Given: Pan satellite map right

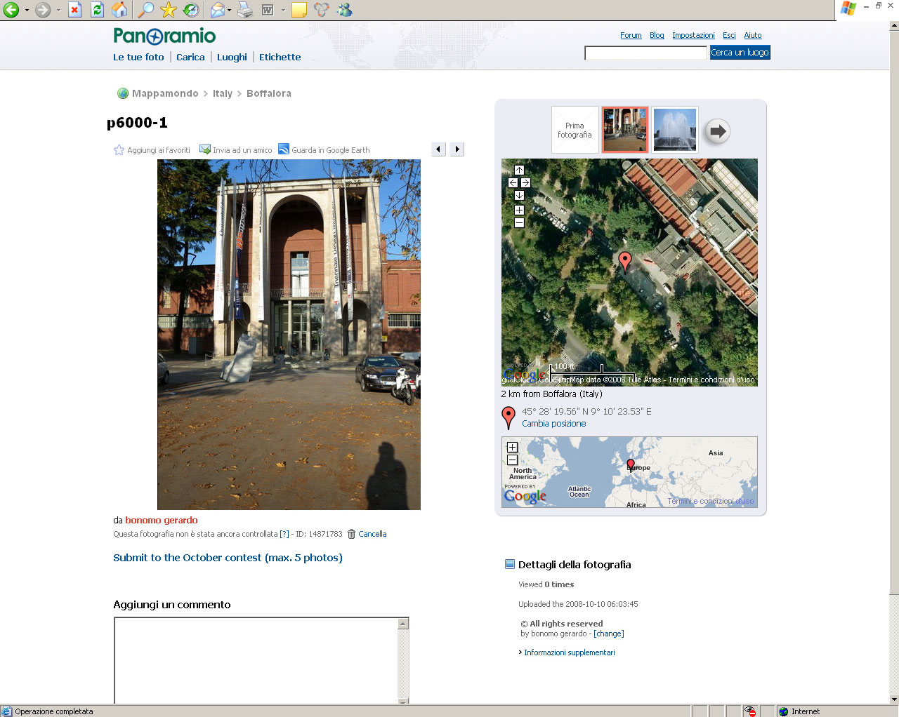Looking at the screenshot, I should (x=525, y=183).
